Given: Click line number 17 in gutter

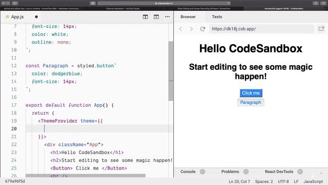Looking at the screenshot, I should (x=14, y=105).
